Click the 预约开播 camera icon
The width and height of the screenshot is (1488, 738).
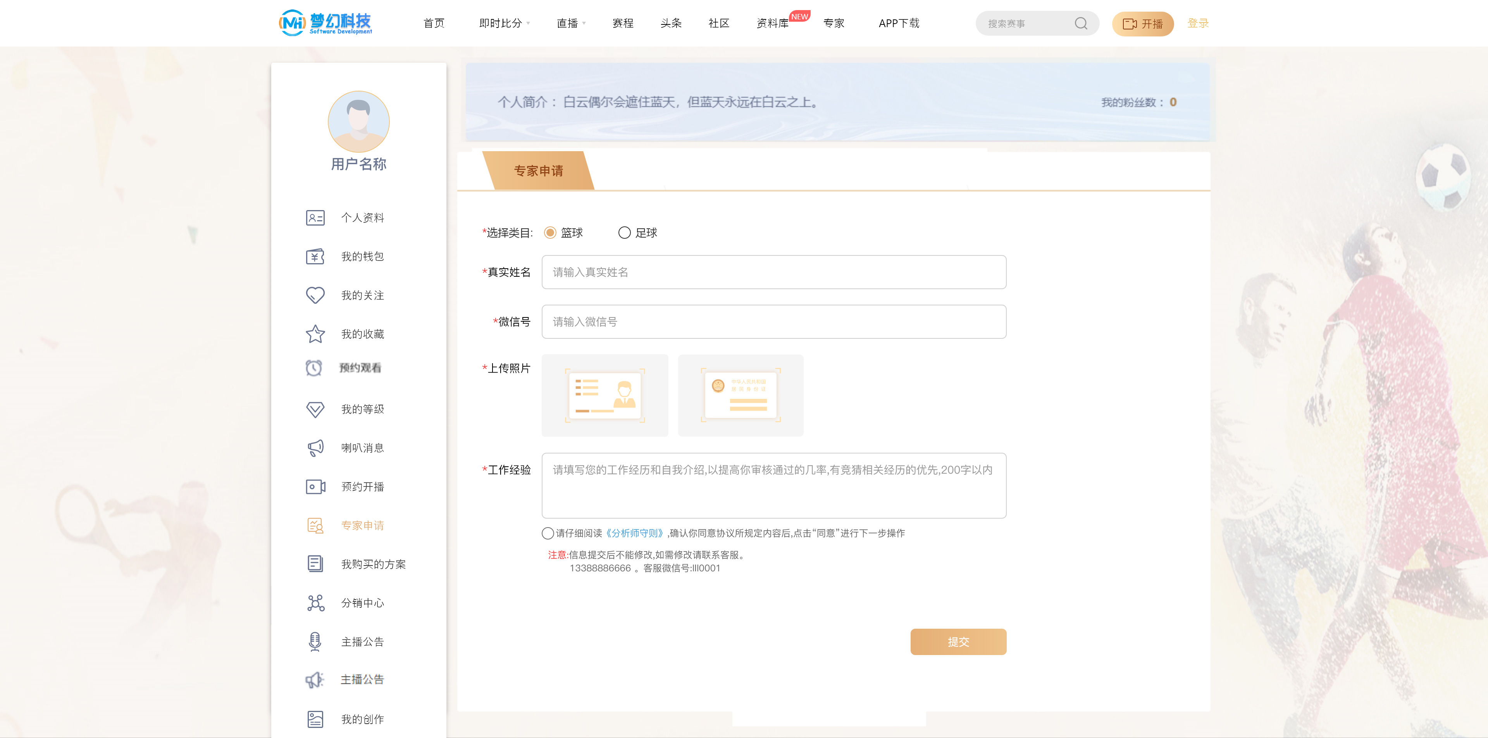(315, 486)
